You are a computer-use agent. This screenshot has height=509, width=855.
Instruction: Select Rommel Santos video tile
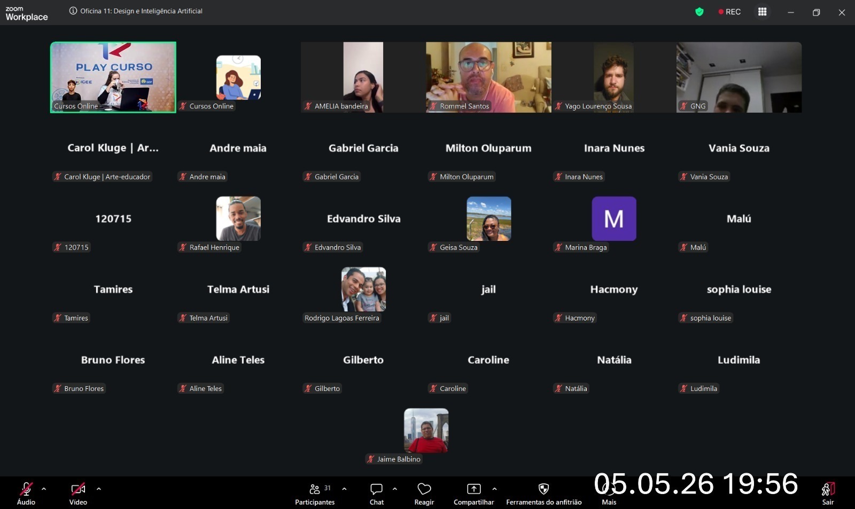point(488,77)
